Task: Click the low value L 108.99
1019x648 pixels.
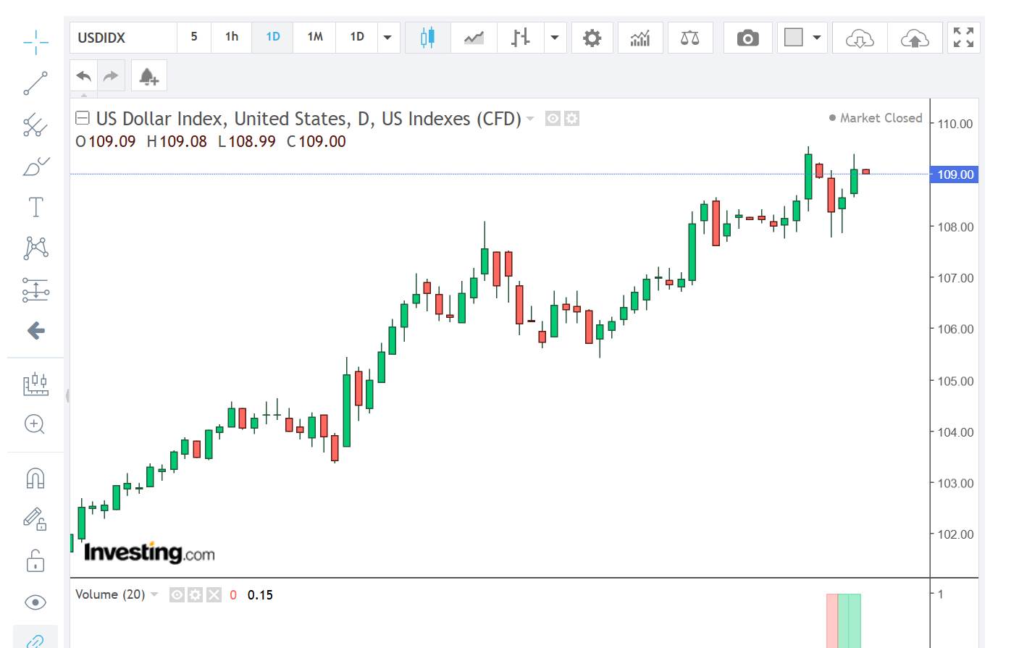Action: [247, 142]
